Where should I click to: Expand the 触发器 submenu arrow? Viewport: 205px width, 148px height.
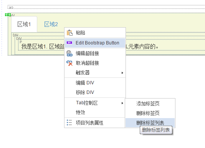[122, 73]
